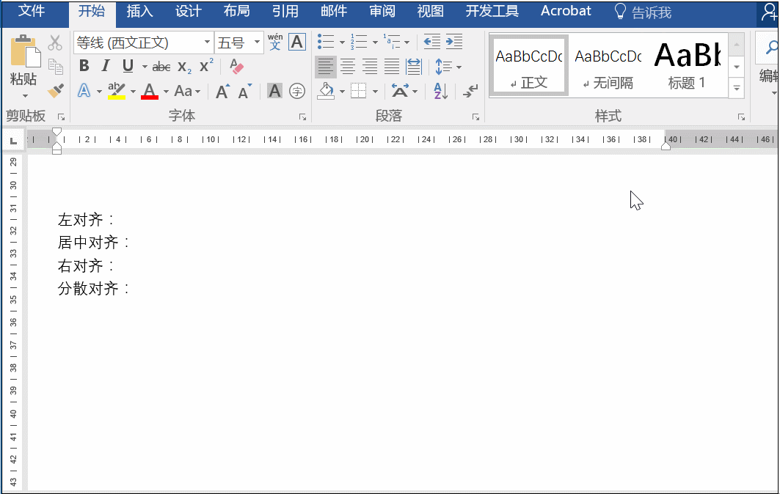Toggle subscript x₂
Screen dimensions: 780x494
pos(185,67)
